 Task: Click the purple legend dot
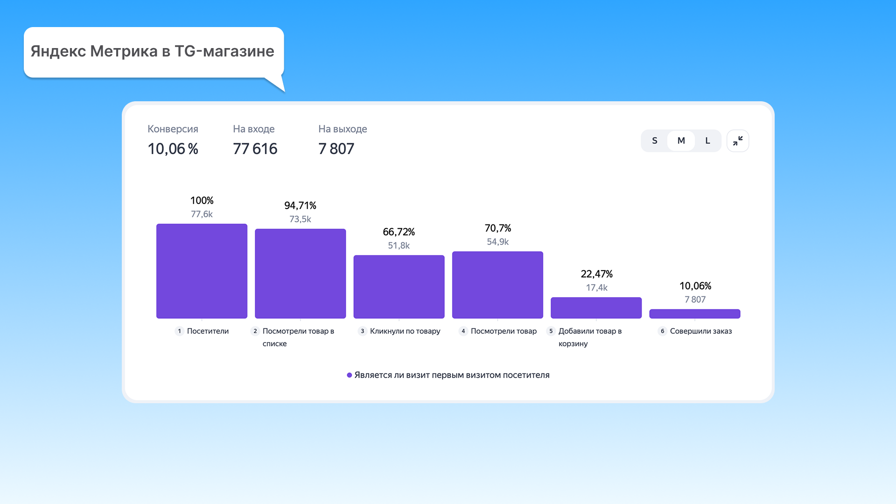(x=349, y=375)
